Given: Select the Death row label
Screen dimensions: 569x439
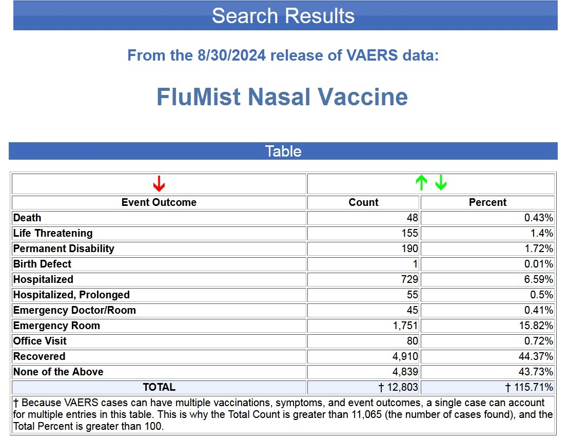Looking at the screenshot, I should [27, 218].
